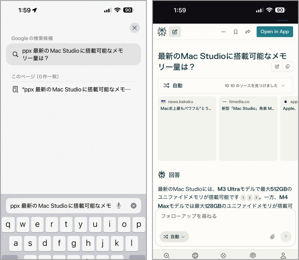299x260 pixels.
Task: Tap the i key on the keyboard
Action: pos(110,224)
